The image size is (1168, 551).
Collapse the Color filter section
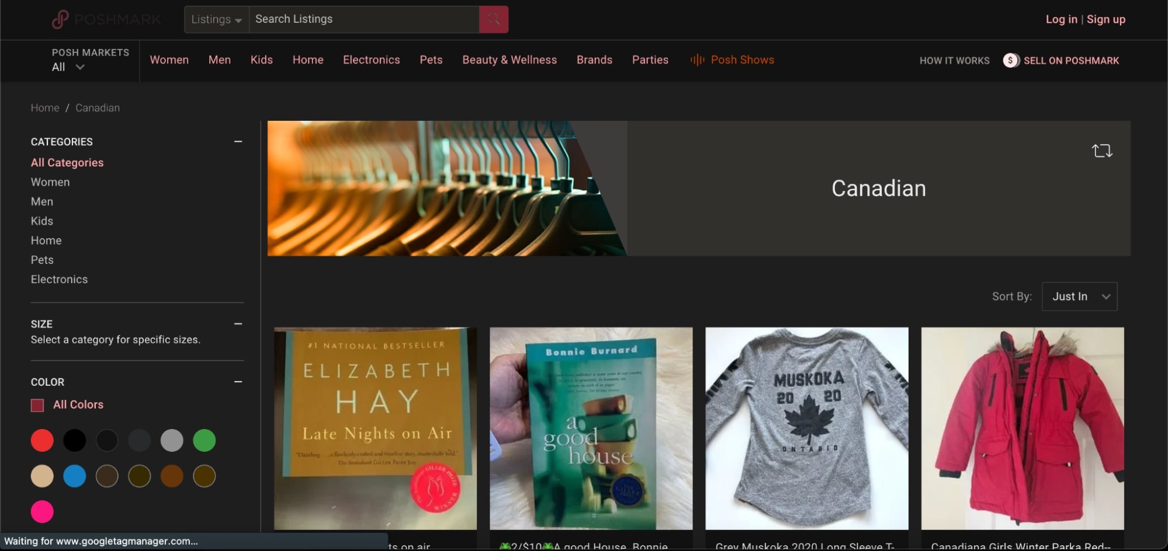coord(238,382)
